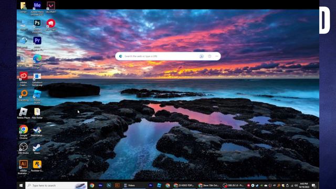Launch the Microsoft Edge desktop shortcut
This screenshot has width=336, height=189.
37,61
